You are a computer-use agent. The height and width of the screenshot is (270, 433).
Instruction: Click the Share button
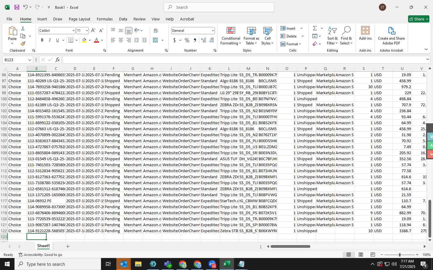coord(419,19)
